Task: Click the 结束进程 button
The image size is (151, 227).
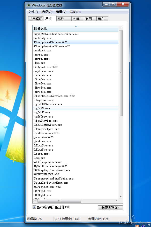Action: point(110,208)
